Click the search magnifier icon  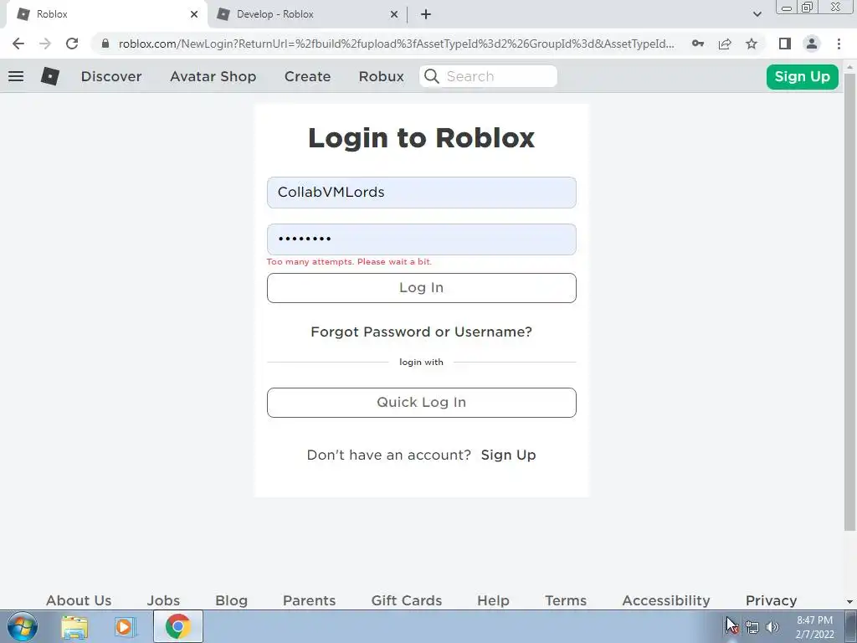pyautogui.click(x=431, y=76)
